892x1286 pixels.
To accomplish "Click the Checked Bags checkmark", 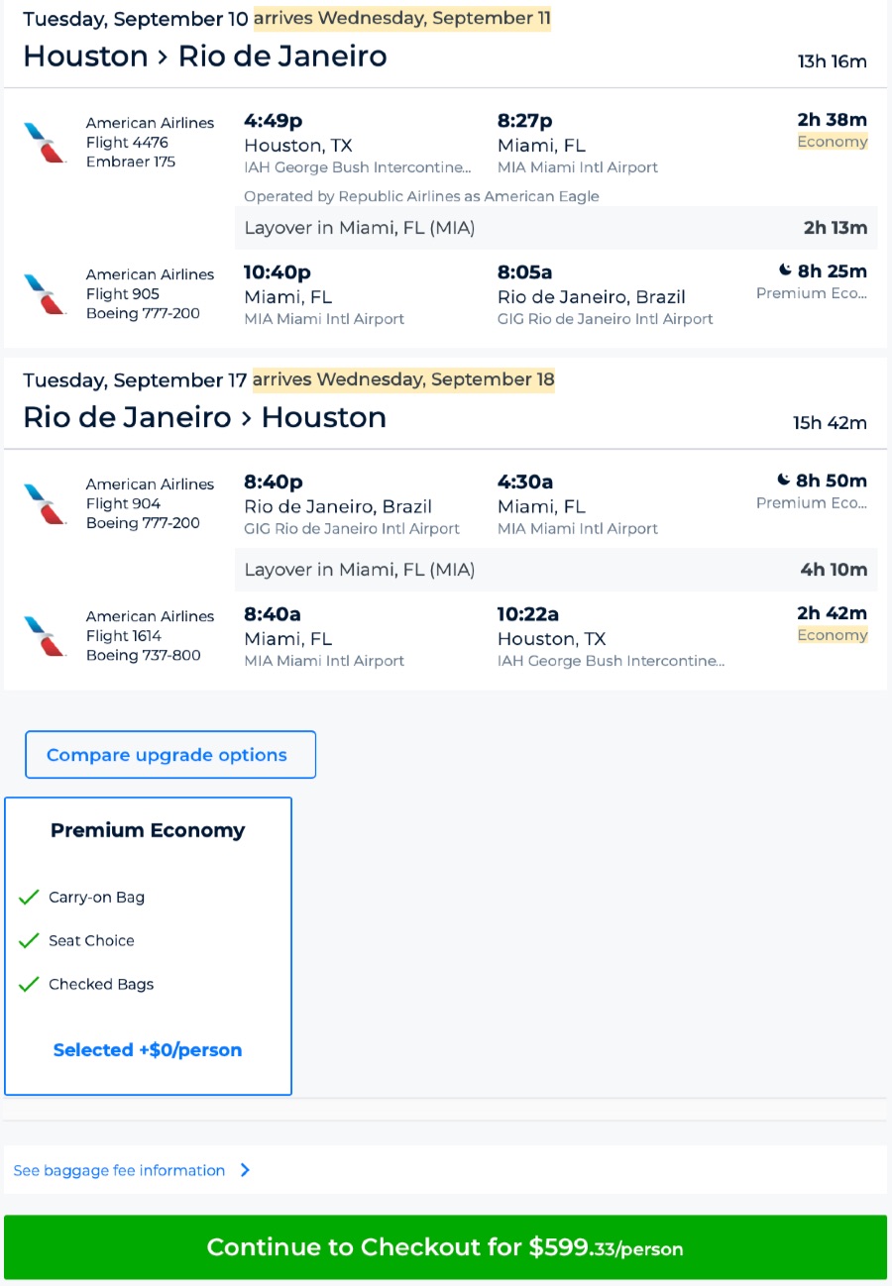I will (29, 985).
